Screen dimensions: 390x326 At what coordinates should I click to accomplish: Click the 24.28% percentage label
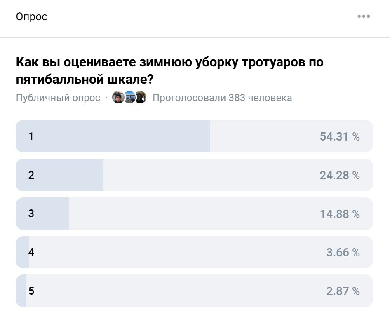pos(341,175)
